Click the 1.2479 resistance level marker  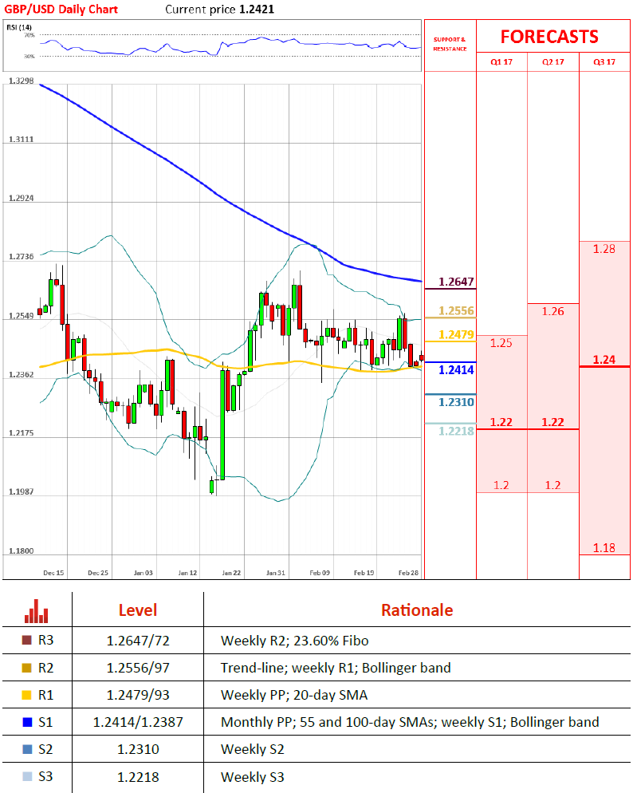tap(456, 334)
